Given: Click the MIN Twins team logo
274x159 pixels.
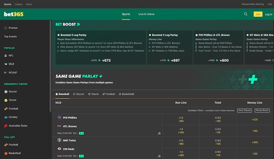Looking at the screenshot, I should coord(59,140).
